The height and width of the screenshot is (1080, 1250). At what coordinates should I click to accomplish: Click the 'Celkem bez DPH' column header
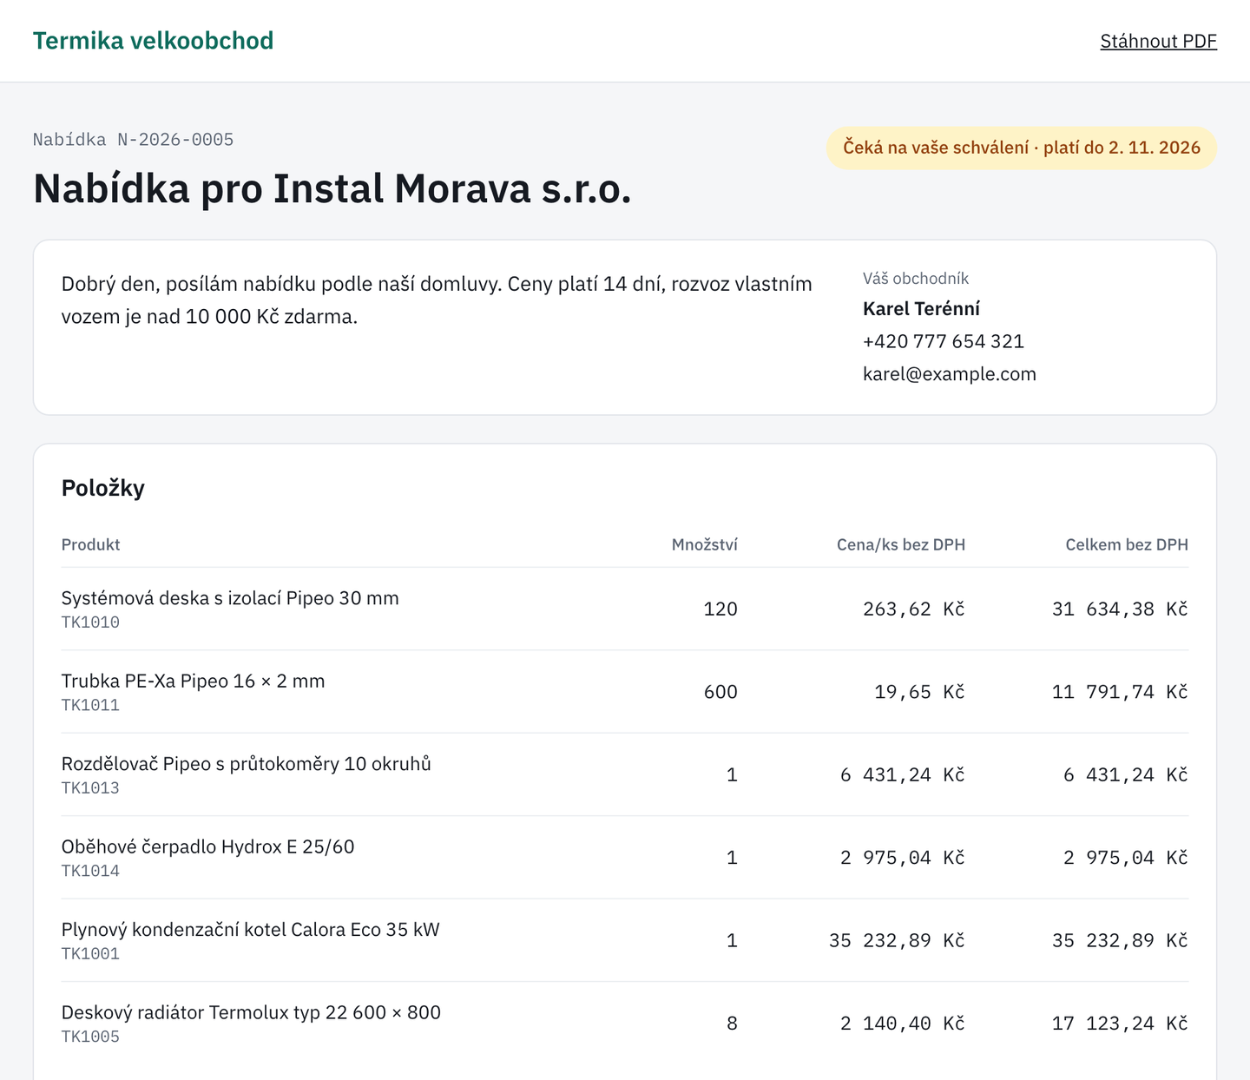(1127, 544)
